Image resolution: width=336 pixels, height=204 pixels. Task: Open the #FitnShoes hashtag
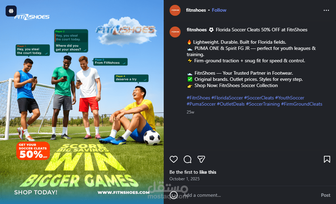(x=198, y=98)
